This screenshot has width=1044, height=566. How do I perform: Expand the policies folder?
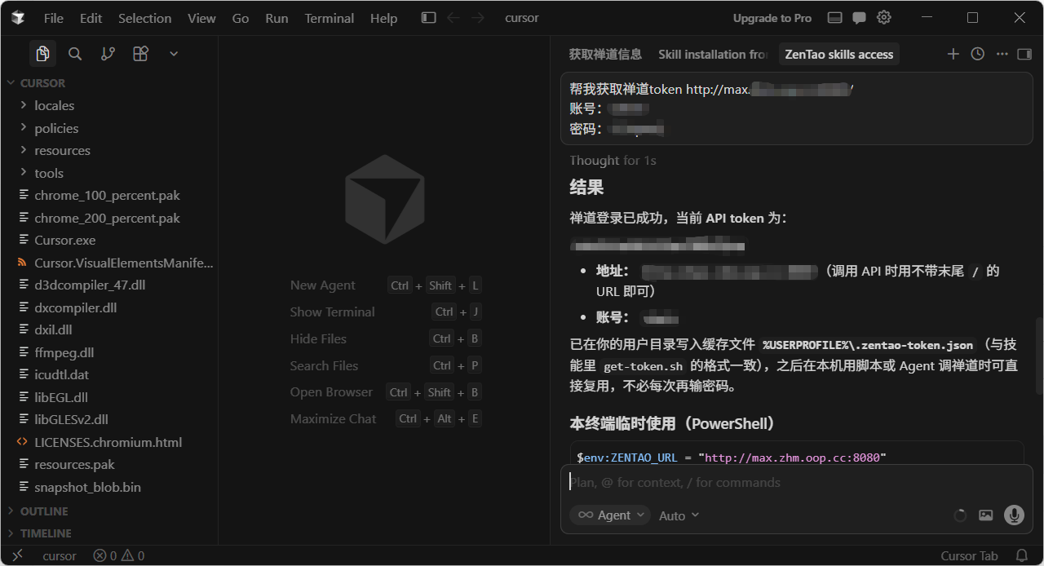[x=109, y=128]
